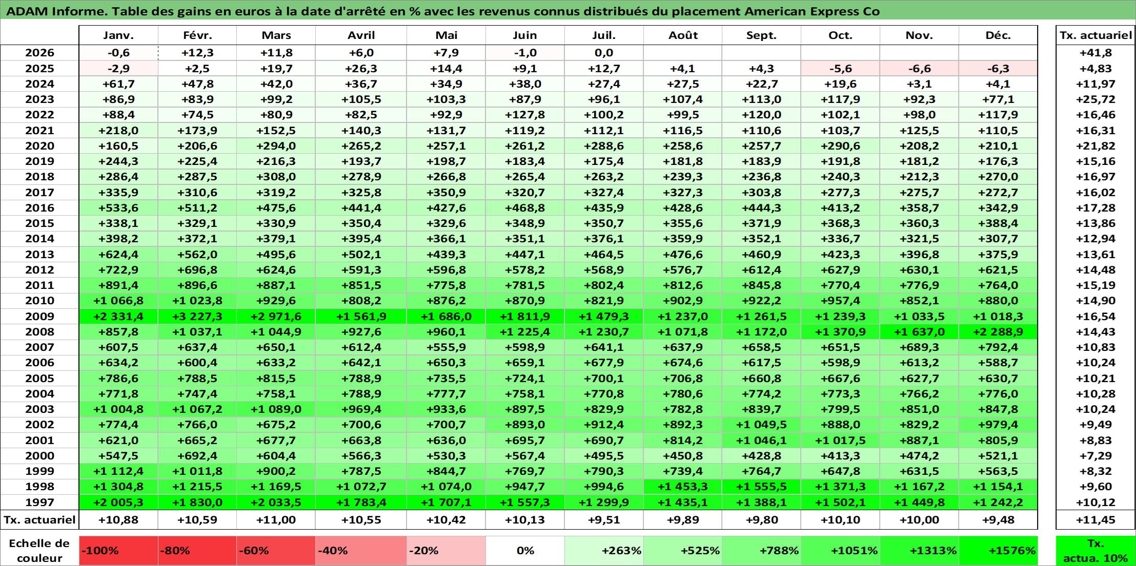Select the '+21,82' rate value
This screenshot has height=566, width=1136.
[1096, 146]
